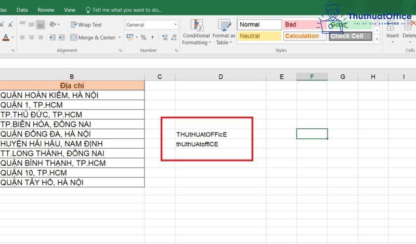The image size is (416, 244).
Task: Align cell text to the right
Action: (x=41, y=37)
